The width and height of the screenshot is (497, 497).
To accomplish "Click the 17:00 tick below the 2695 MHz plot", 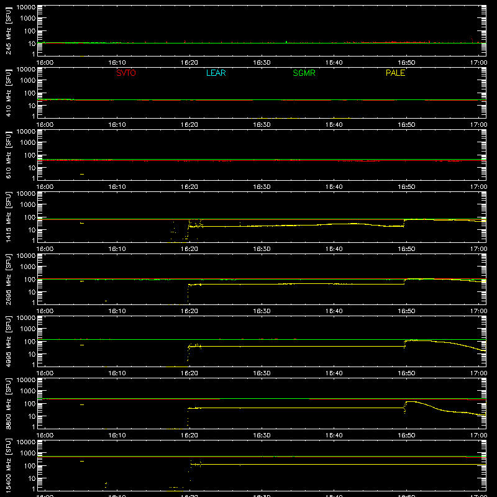I will point(478,311).
